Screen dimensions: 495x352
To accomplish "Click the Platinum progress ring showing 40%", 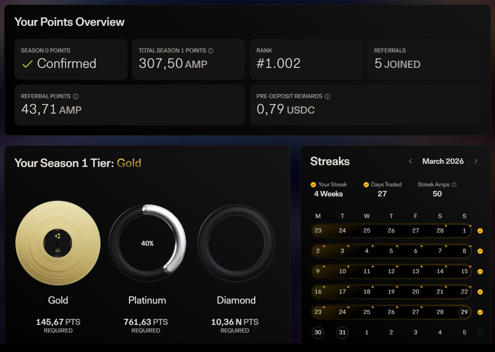I will click(x=147, y=243).
